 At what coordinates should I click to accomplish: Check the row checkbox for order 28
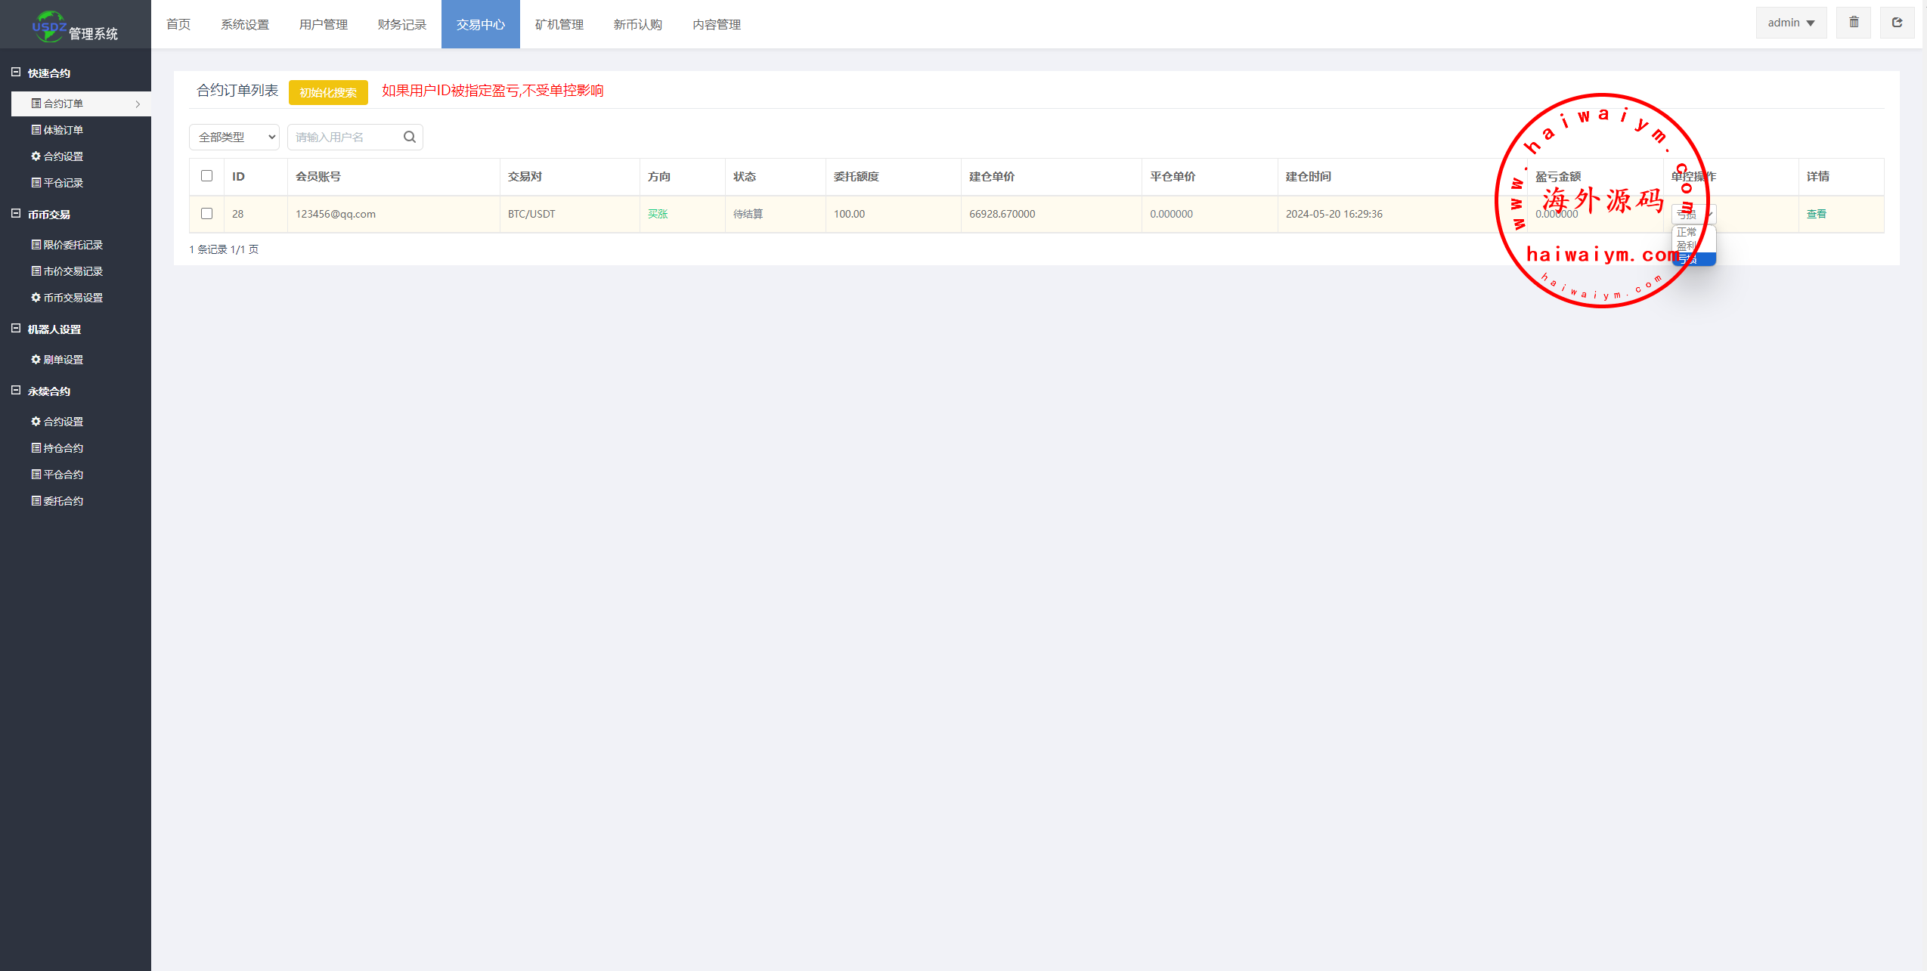click(206, 214)
